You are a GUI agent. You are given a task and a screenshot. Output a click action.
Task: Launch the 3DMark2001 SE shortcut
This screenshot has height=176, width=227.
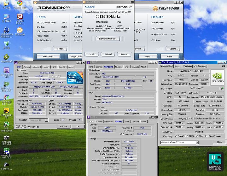(x=6, y=113)
